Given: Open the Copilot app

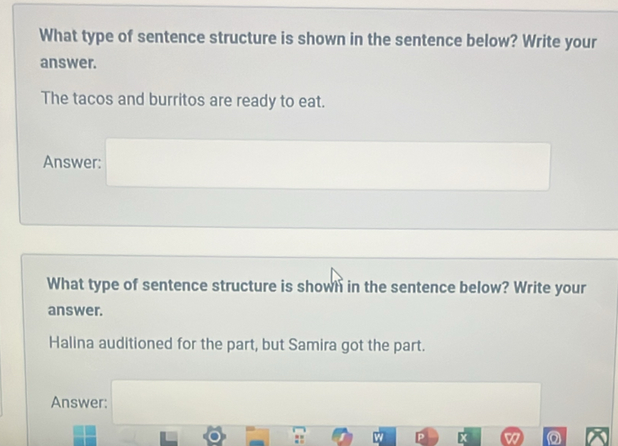Looking at the screenshot, I should (340, 436).
